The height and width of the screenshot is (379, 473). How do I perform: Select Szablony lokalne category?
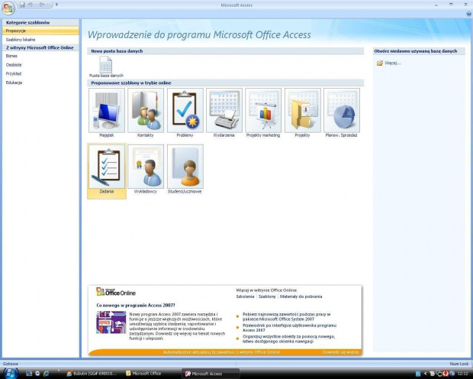40,40
